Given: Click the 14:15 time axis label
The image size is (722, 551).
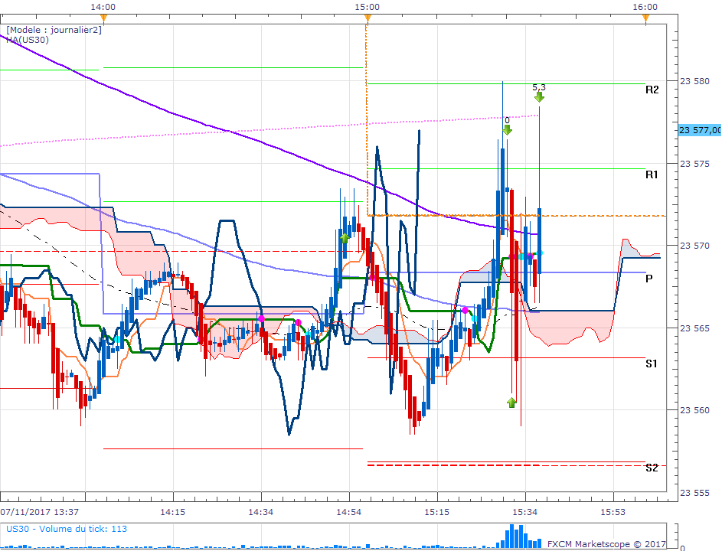Looking at the screenshot, I should pos(173,512).
